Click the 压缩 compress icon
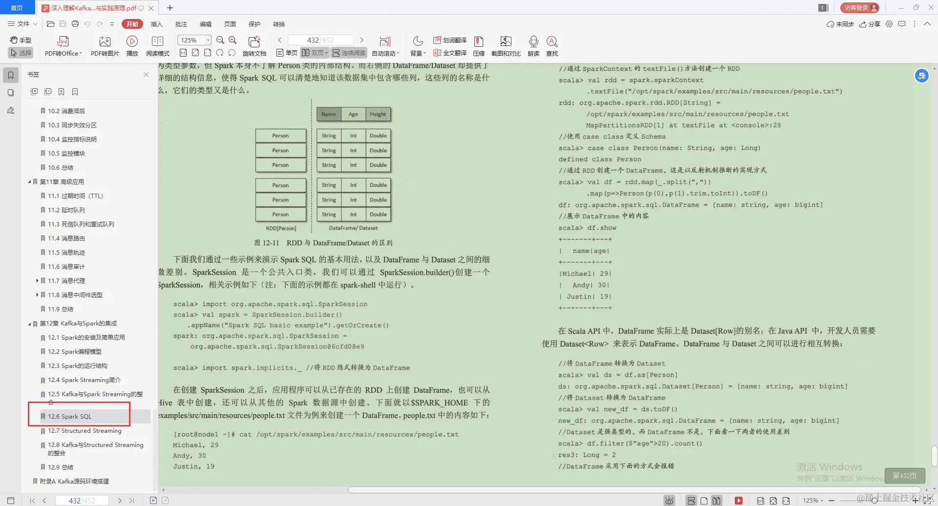Screen dimensions: 938x506 tap(478, 45)
